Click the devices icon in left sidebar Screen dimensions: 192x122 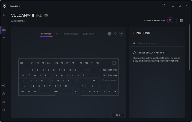(3, 102)
